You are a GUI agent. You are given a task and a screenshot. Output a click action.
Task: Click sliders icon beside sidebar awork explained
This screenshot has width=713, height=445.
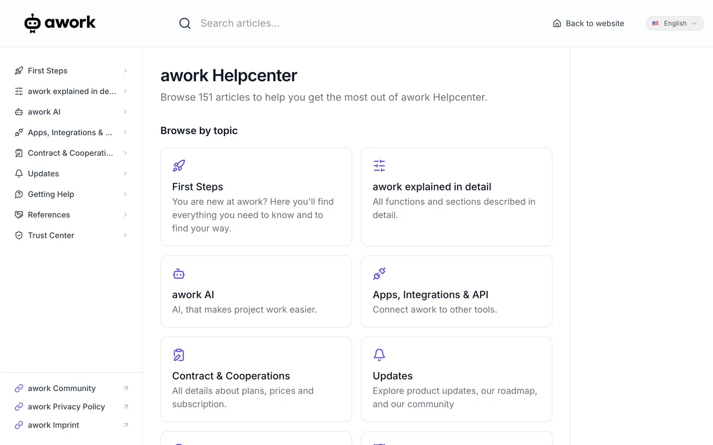coord(19,91)
